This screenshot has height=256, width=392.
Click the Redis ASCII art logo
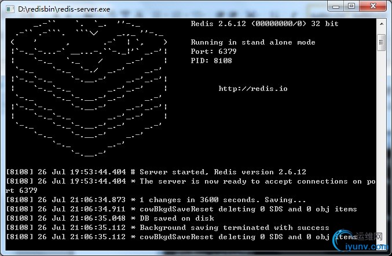tap(89, 89)
